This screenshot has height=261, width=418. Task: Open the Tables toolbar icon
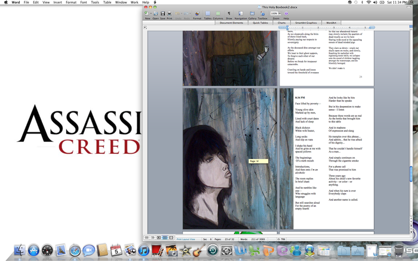click(208, 14)
